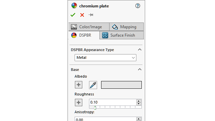Add a texture map to Roughness
Viewport: 215px width, 121px height.
[x=79, y=103]
